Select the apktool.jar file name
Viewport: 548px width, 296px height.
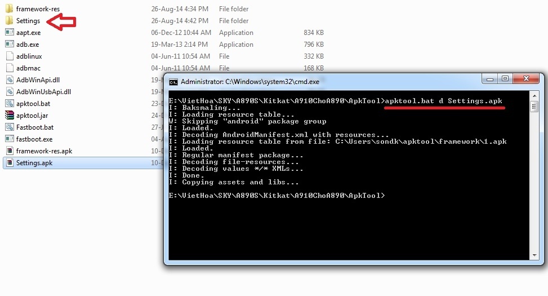32,116
